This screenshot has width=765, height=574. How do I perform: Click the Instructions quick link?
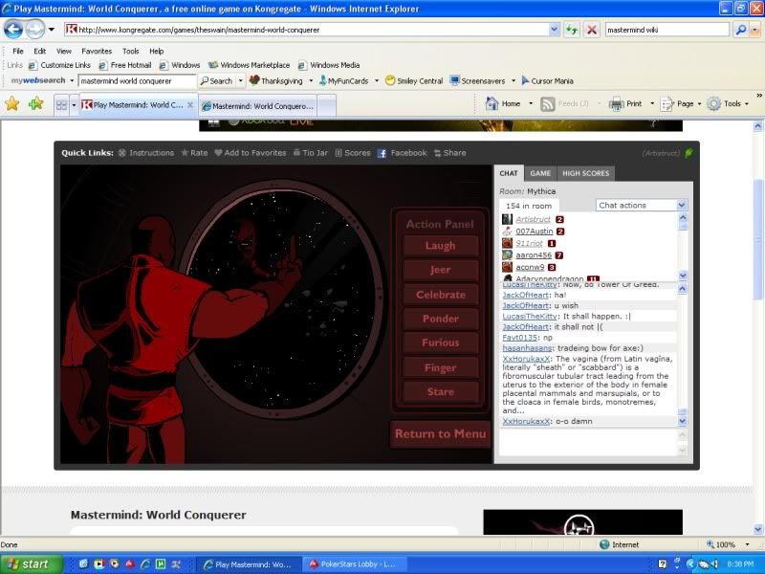[x=146, y=153]
